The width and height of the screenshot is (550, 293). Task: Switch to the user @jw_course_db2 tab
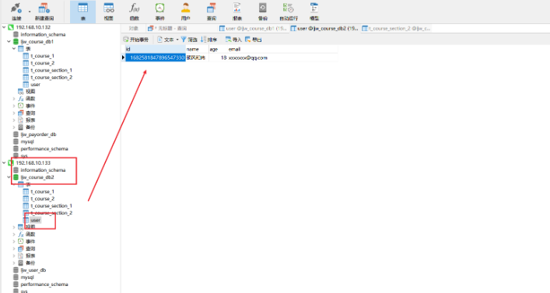(324, 29)
